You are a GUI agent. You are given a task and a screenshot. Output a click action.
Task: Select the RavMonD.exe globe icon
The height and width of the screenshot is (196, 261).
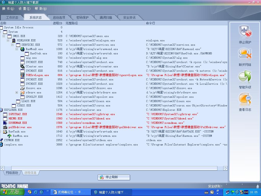[22, 49]
